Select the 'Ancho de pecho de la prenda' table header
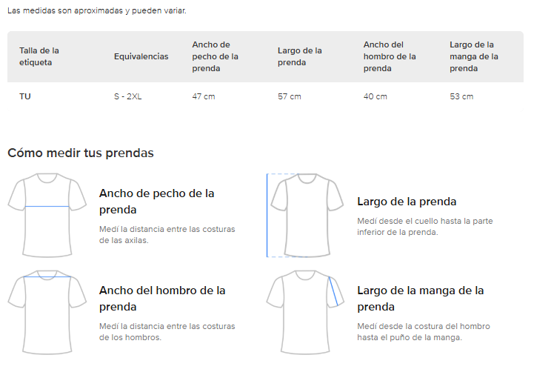Screen dimensions: 551x375 coord(215,56)
